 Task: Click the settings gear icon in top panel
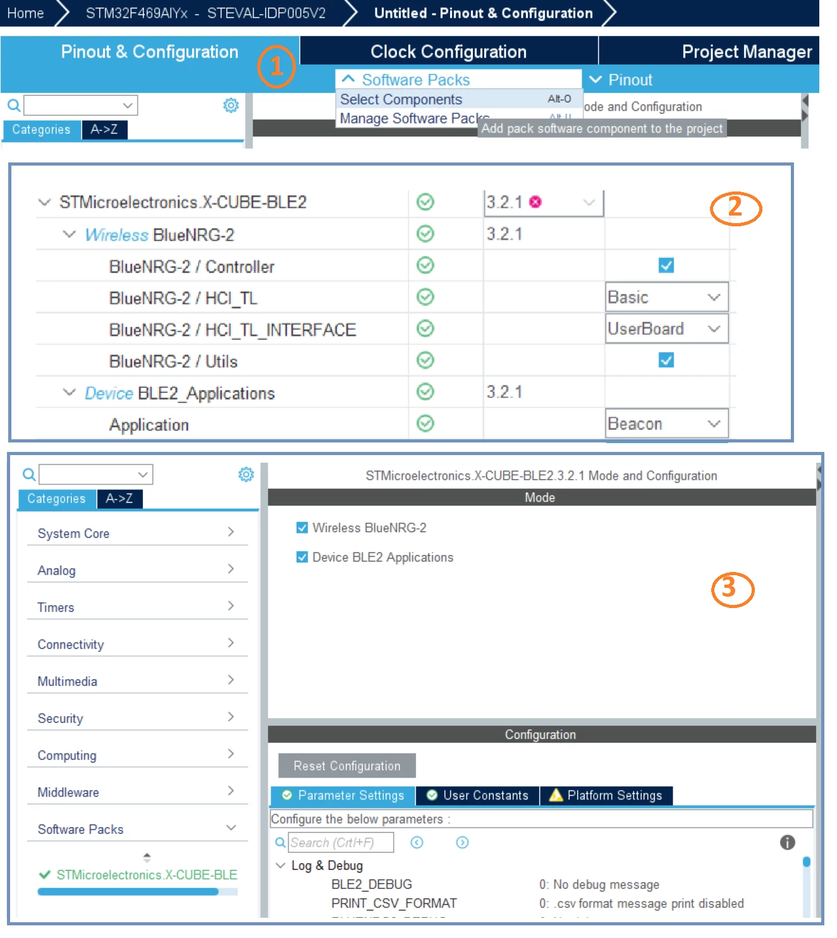point(231,105)
